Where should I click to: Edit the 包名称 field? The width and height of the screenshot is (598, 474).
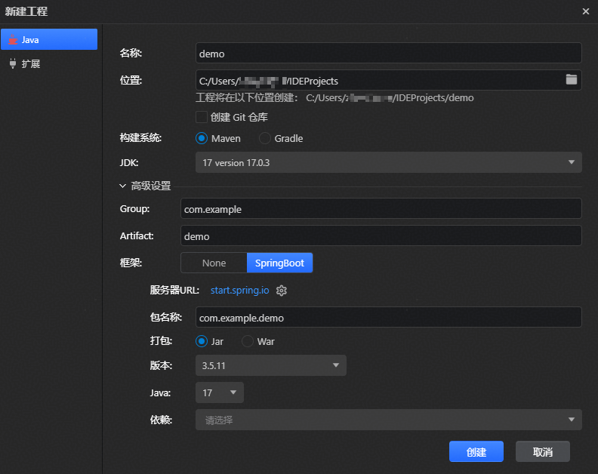(x=389, y=317)
